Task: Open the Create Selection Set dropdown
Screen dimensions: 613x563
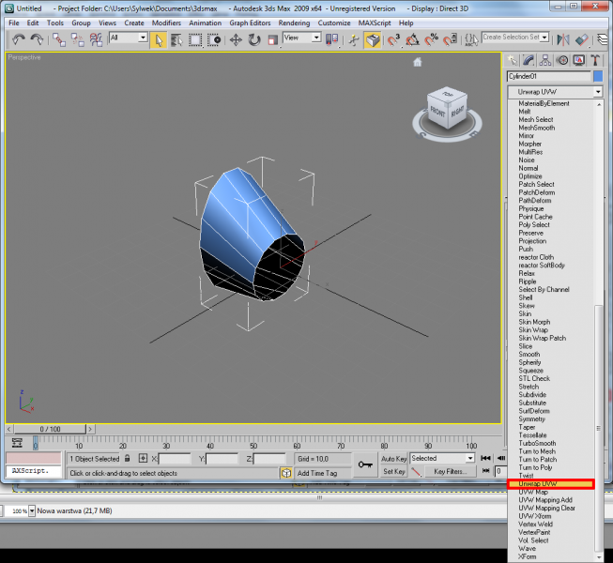Action: [545, 38]
